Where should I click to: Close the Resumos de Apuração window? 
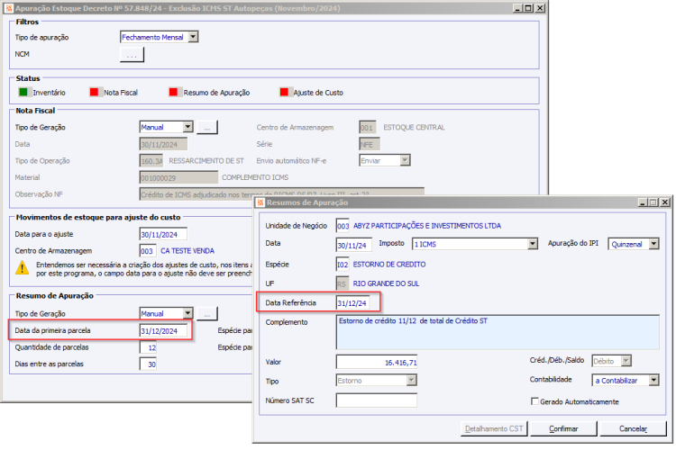point(665,202)
